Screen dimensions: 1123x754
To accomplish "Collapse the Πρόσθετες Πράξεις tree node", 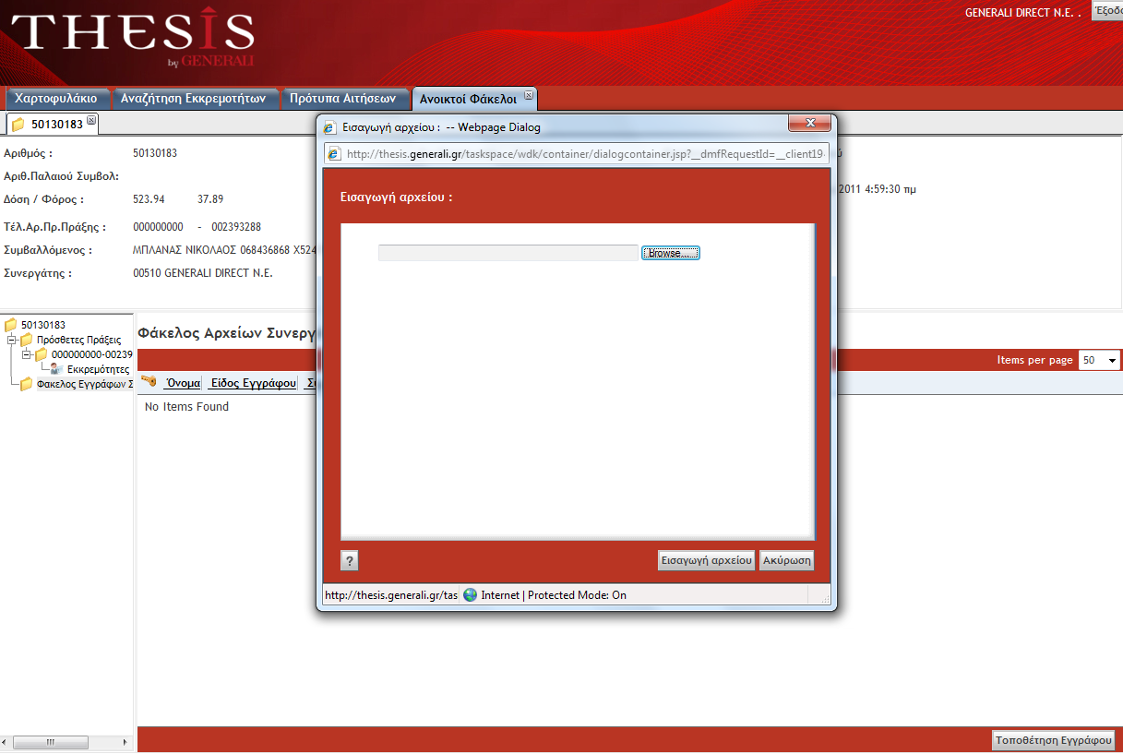I will 11,340.
